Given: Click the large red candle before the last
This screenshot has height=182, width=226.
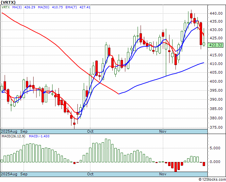Looking at the screenshot, I should (x=201, y=34).
